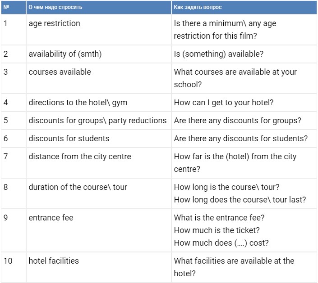This screenshot has width=318, height=283.
Task: Click row number 10 cell
Action: pyautogui.click(x=14, y=267)
